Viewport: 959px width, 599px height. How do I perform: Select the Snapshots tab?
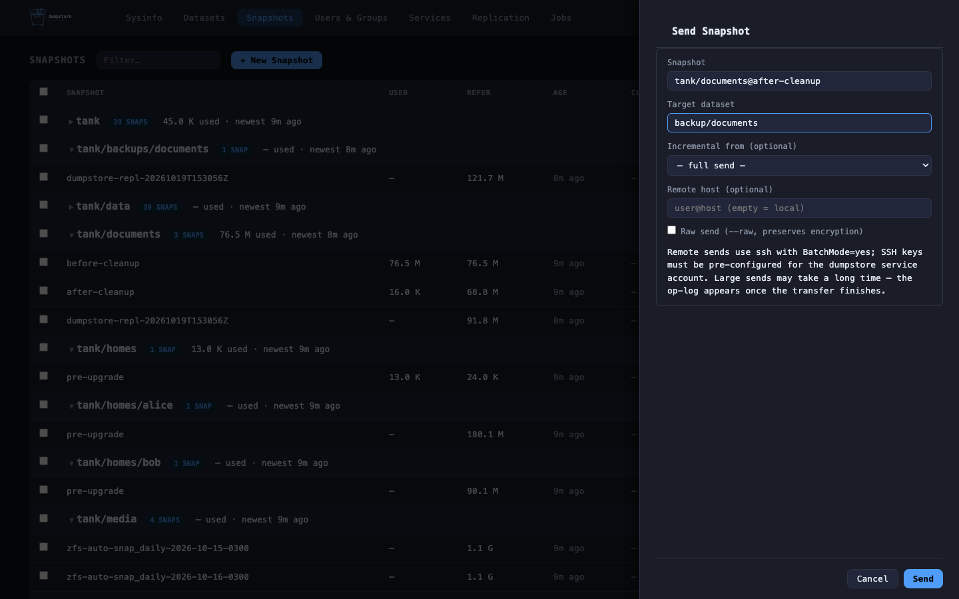270,18
